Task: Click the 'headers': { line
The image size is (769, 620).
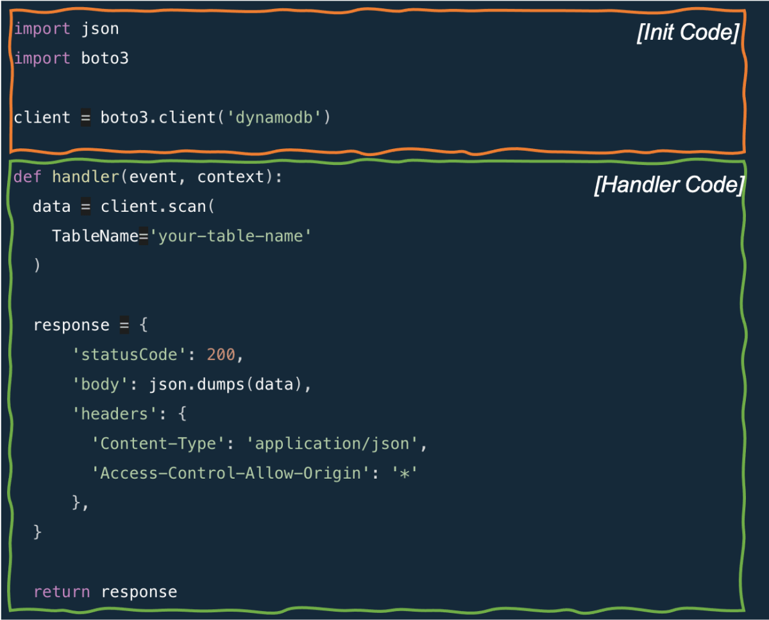Action: (x=130, y=414)
